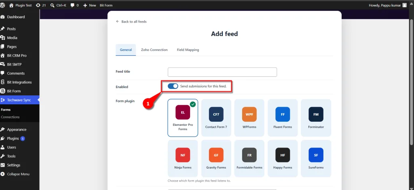Open the Forms submenu item
Image resolution: width=414 pixels, height=190 pixels.
pyautogui.click(x=6, y=110)
